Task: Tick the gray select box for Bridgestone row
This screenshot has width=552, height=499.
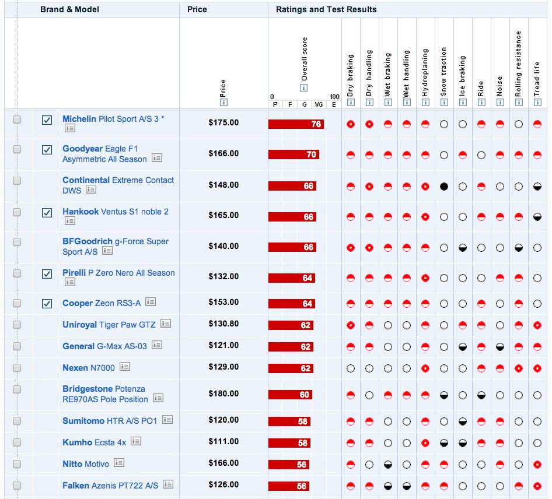Action: click(16, 389)
